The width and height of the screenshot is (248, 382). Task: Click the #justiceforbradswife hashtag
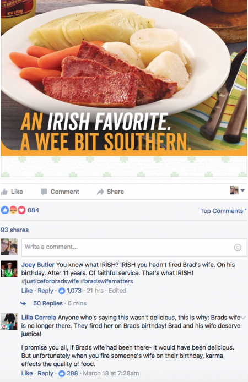tap(50, 281)
